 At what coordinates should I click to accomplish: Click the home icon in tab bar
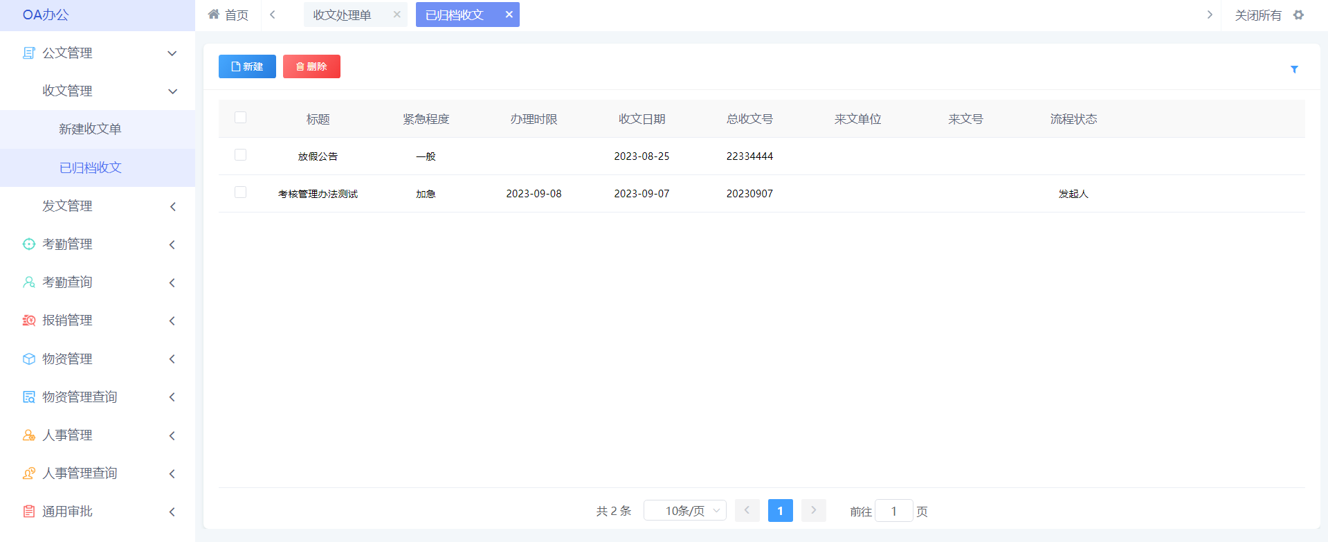click(214, 15)
